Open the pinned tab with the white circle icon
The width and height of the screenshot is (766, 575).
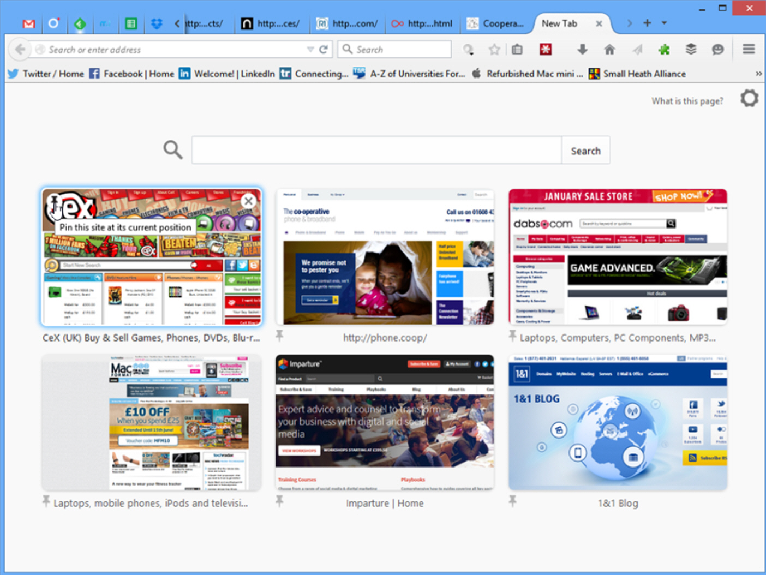(x=53, y=23)
